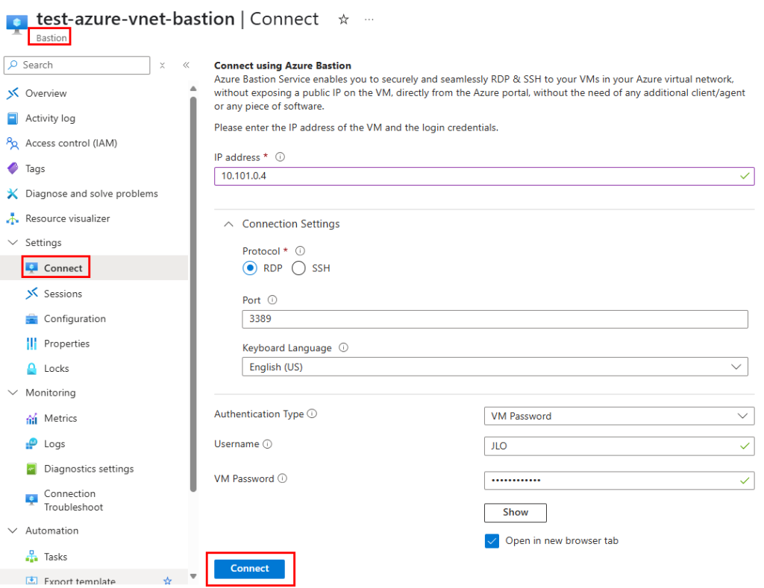Collapse the Settings group in the sidebar
764x588 pixels.
(13, 242)
